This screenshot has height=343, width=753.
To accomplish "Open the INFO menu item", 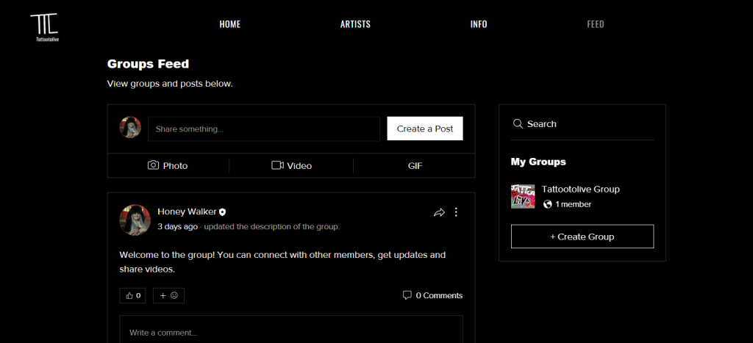I will tap(479, 24).
